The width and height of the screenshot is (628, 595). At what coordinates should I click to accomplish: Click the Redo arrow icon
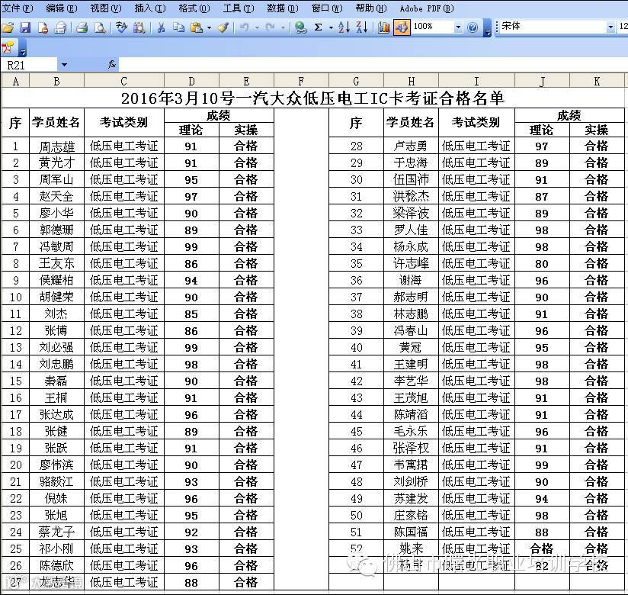coord(271,27)
